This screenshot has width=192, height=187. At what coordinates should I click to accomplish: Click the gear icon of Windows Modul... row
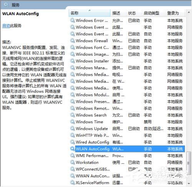73,95
